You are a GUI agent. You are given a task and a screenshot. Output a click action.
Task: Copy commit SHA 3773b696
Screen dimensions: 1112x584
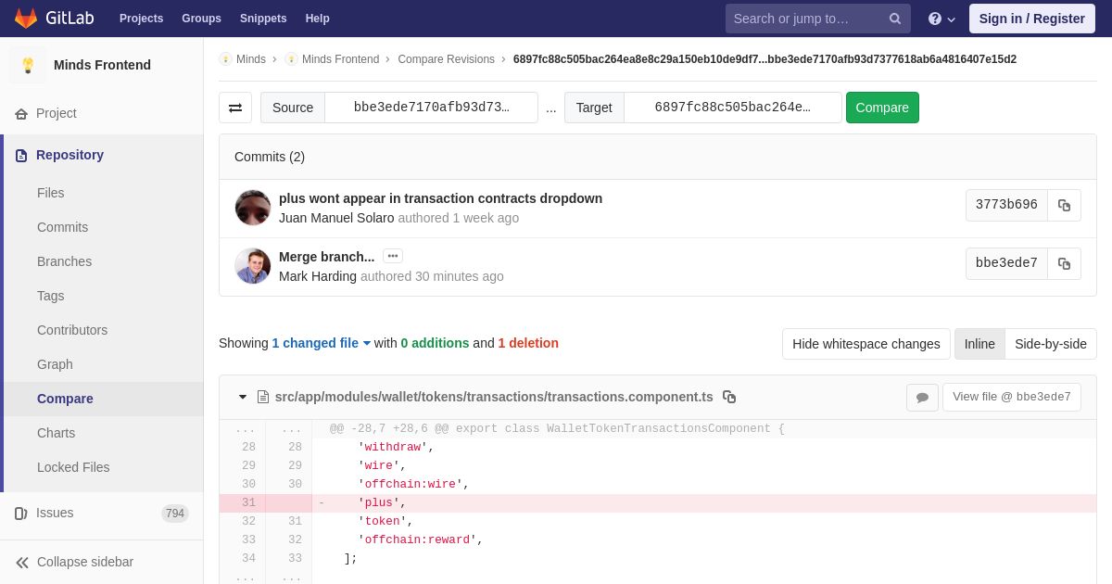1064,205
